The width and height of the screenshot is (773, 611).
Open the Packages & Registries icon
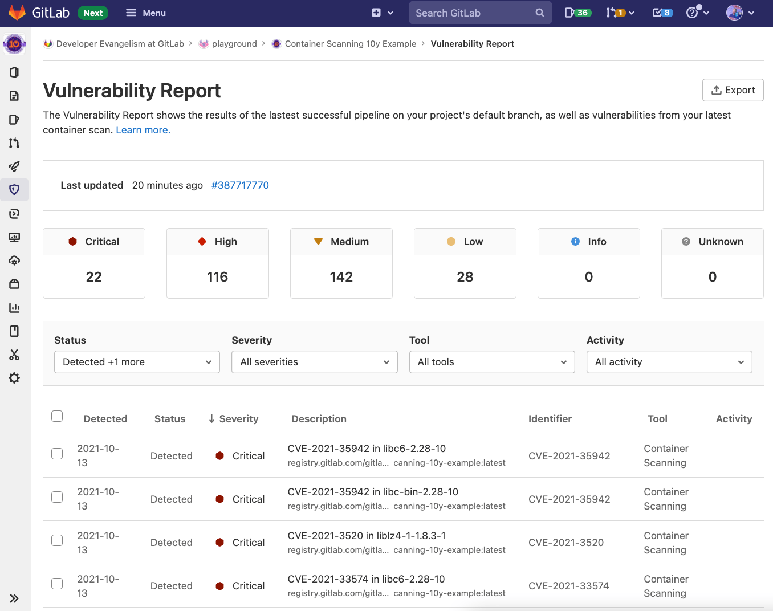[x=14, y=284]
